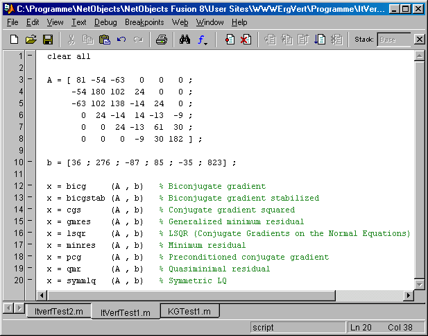Click the New file icon
The height and width of the screenshot is (336, 428).
click(14, 40)
